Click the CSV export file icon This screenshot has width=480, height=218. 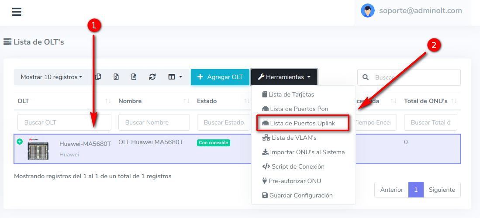(x=134, y=77)
